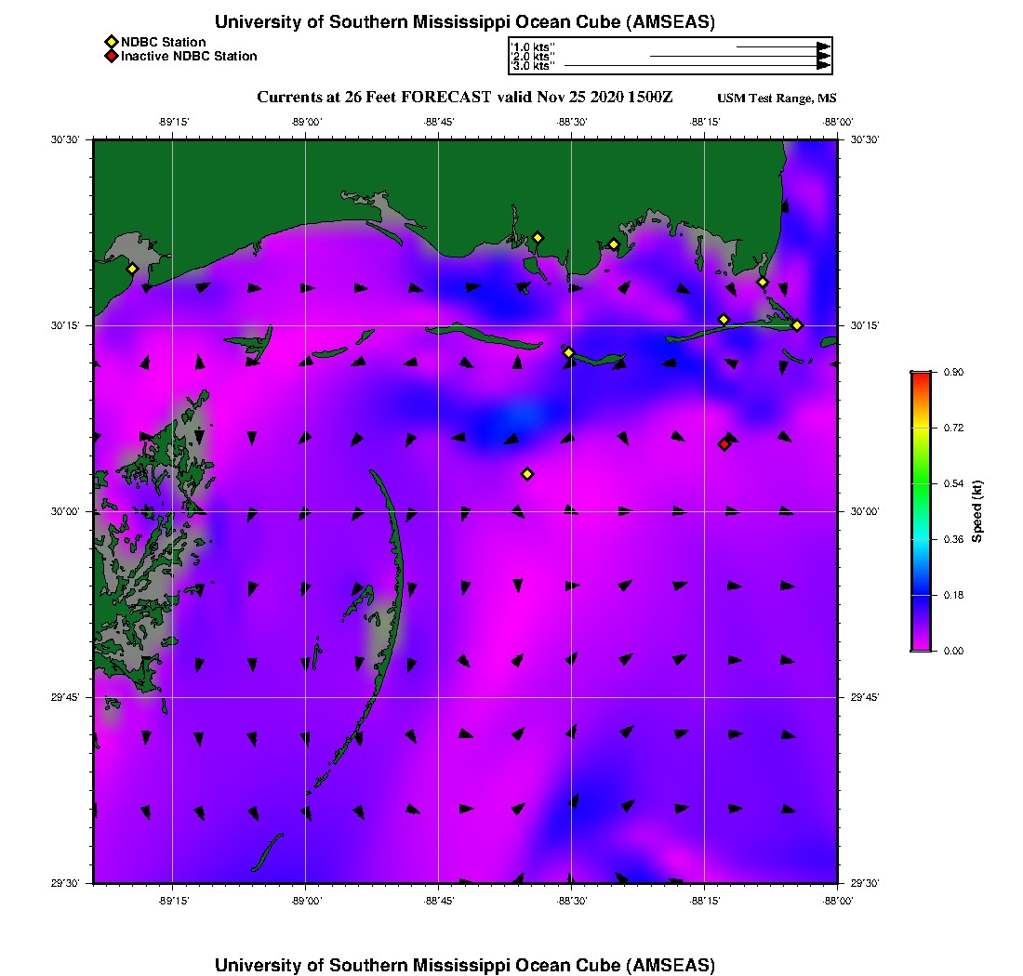Viewport: 1023px width, 976px height.
Task: Click the Speed (kt) color bar label
Action: 976,511
